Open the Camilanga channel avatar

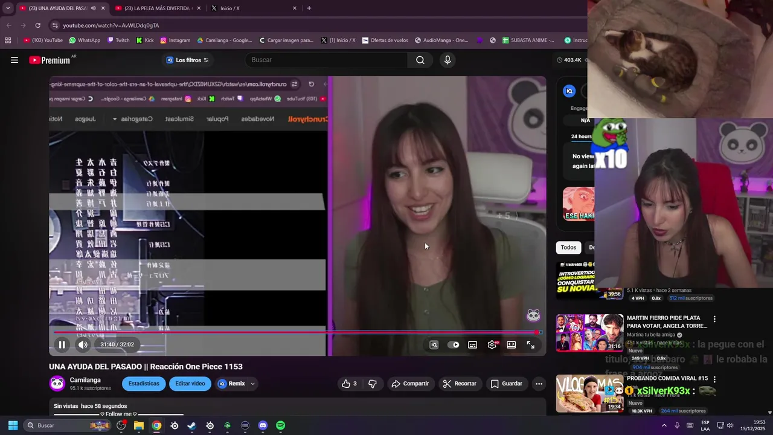57,384
